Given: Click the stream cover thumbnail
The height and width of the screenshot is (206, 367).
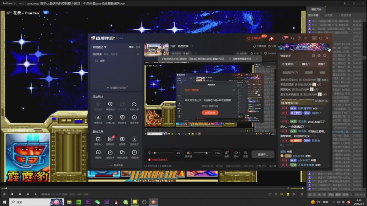Looking at the screenshot, I should pos(156,50).
